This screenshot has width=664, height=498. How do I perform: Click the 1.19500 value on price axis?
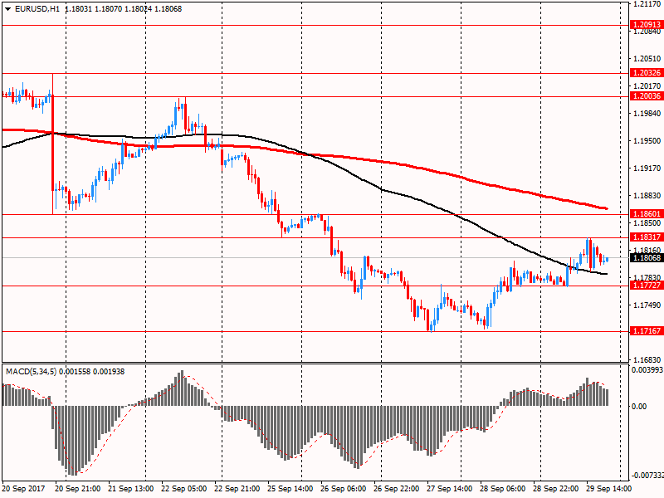point(647,141)
